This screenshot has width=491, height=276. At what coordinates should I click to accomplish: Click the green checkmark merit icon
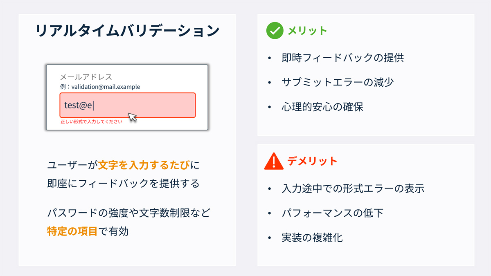pyautogui.click(x=275, y=31)
